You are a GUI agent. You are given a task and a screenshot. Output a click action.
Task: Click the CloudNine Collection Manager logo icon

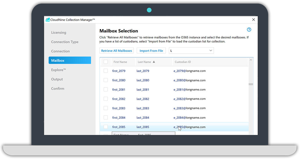48,20
